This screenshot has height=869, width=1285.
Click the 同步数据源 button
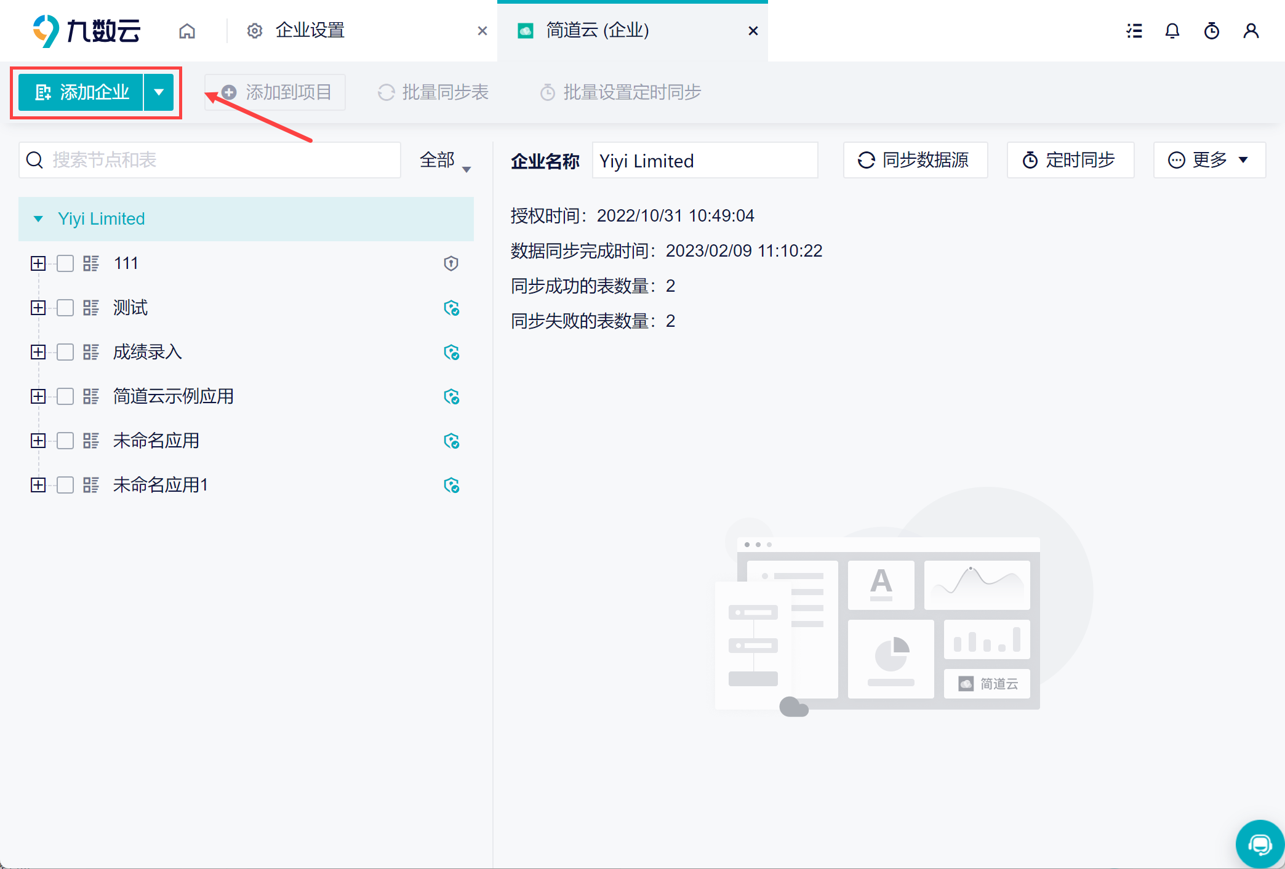[x=915, y=160]
